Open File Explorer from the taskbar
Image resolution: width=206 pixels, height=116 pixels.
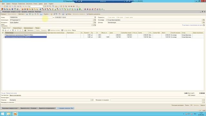click(9, 114)
